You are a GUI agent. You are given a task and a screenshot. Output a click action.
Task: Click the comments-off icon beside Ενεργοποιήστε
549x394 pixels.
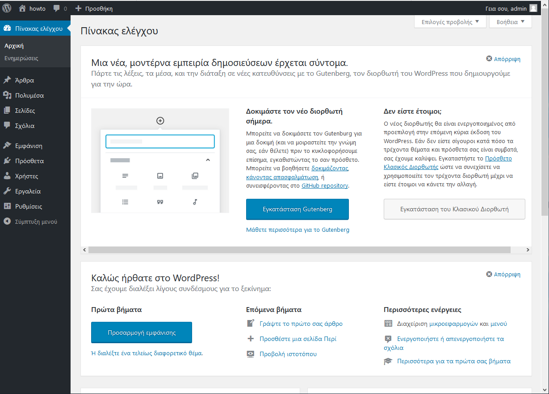[388, 339]
